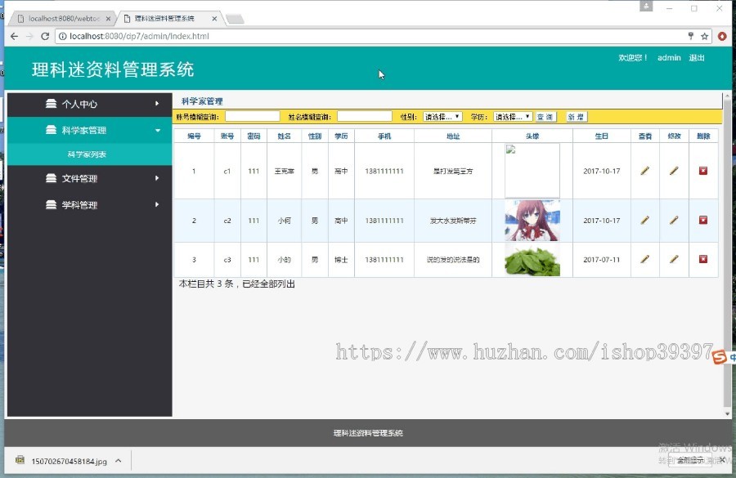Click downloaded jpg file icon in download bar
The image size is (736, 478).
tap(20, 460)
